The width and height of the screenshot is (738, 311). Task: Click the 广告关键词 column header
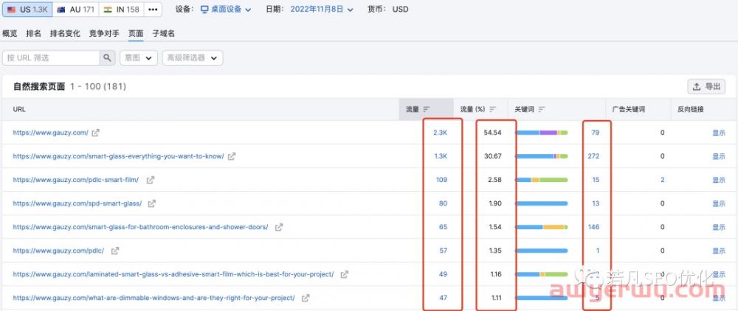click(x=628, y=109)
